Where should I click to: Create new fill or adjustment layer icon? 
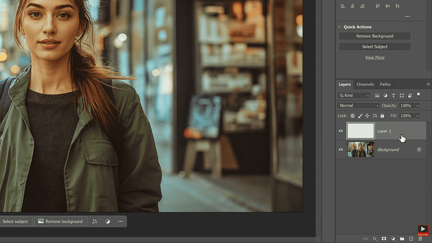click(393, 239)
